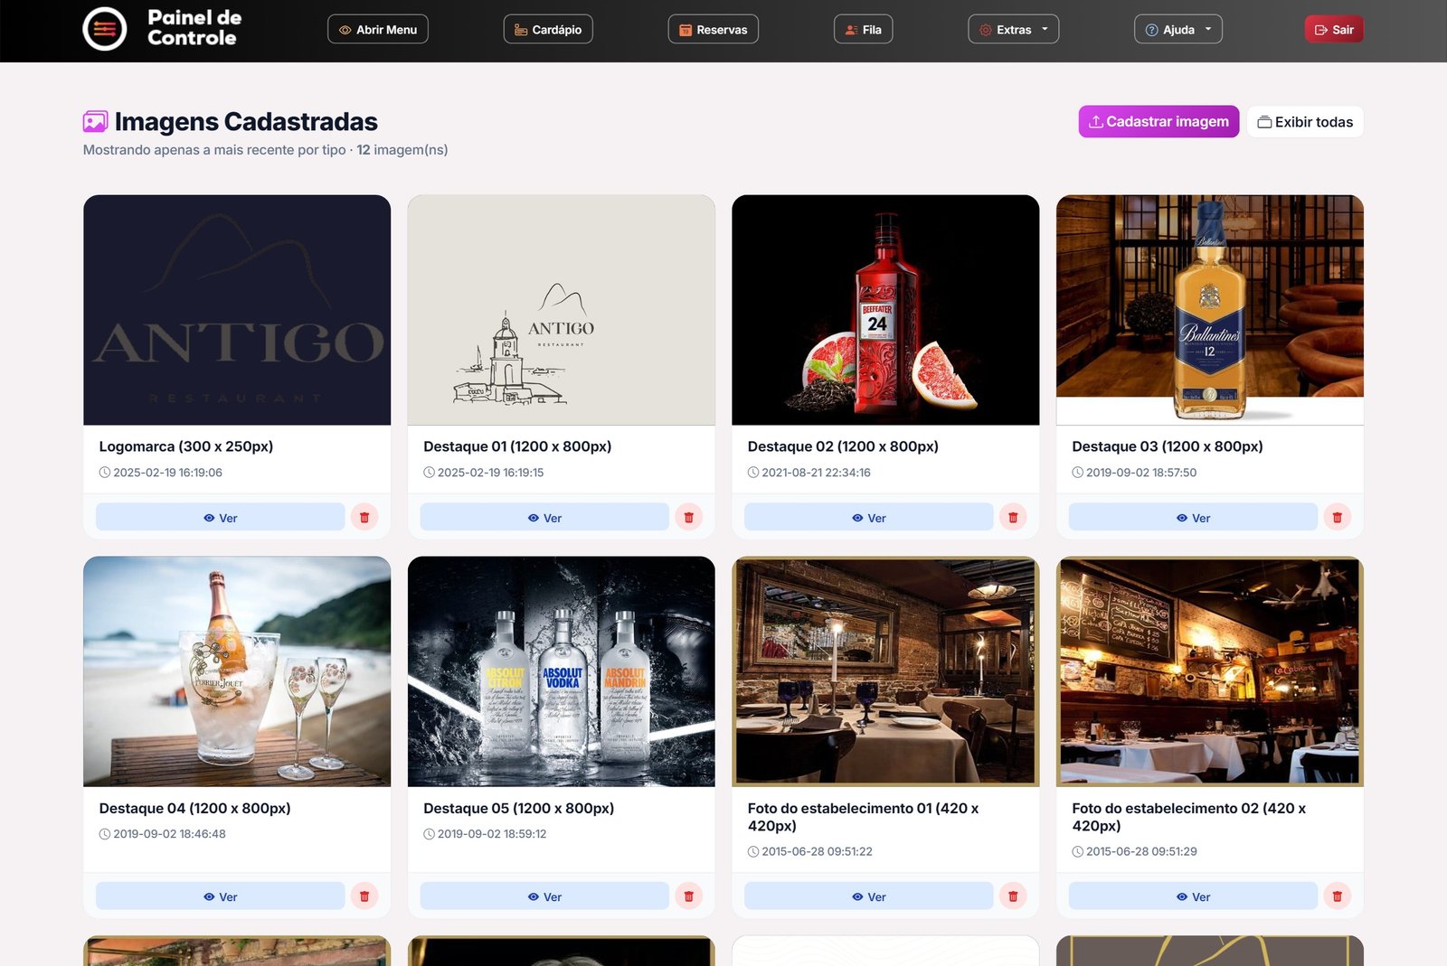Click the Imagens Cadastradas heading text
1447x966 pixels.
[x=246, y=121]
